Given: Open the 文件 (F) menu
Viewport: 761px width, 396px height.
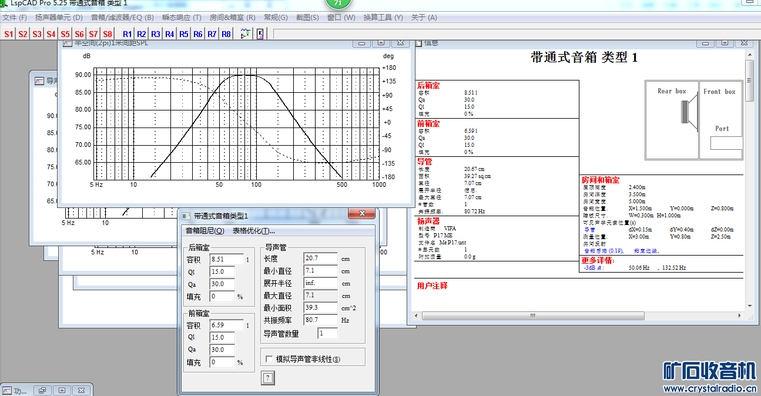Looking at the screenshot, I should click(x=15, y=18).
